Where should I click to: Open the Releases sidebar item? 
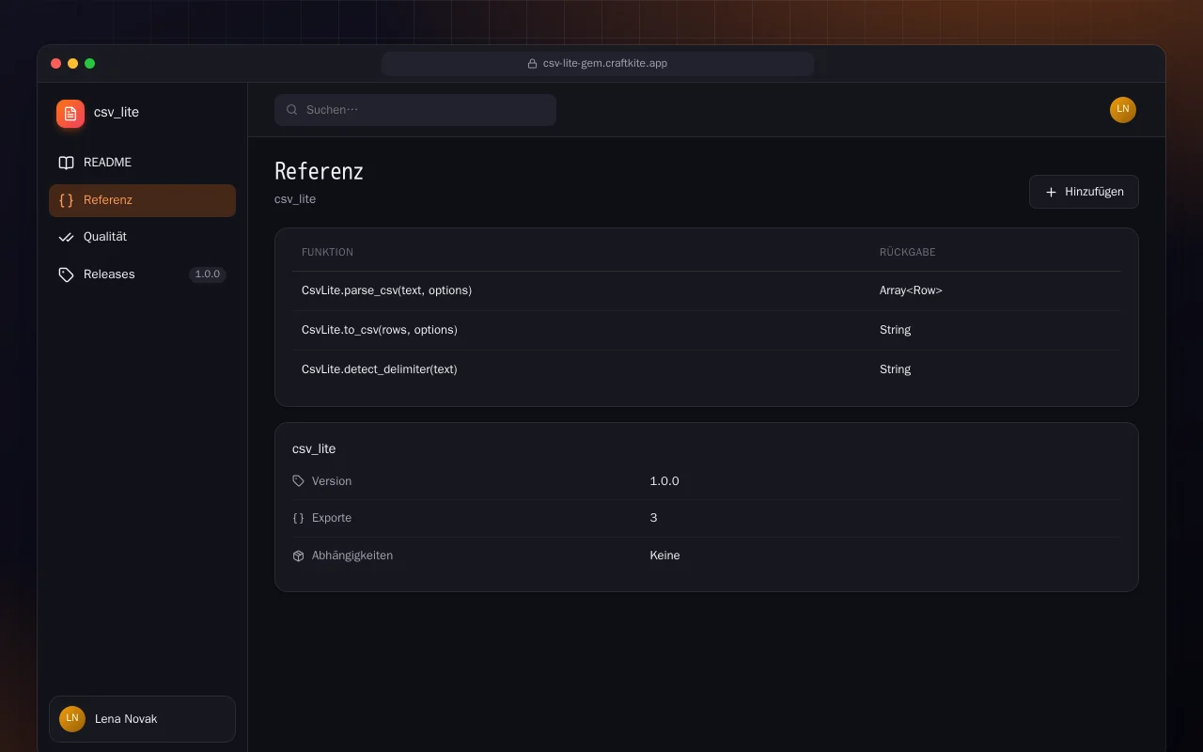pos(142,274)
